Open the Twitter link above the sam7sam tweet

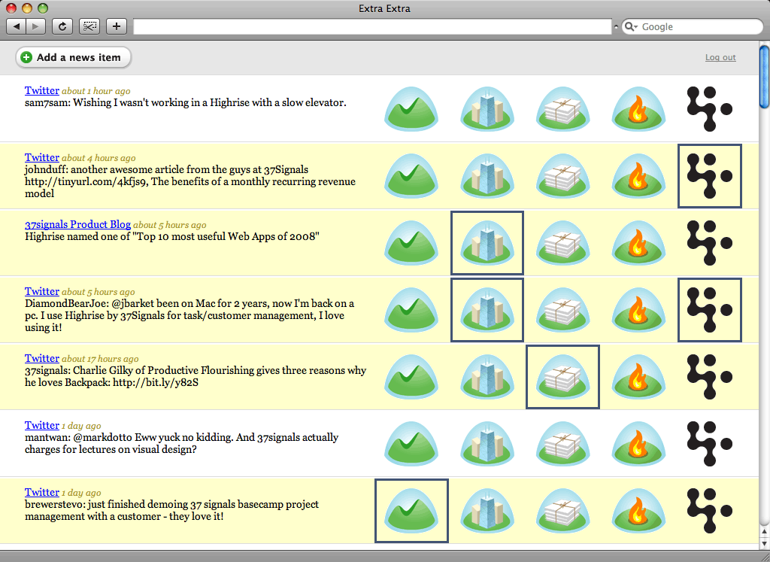42,90
